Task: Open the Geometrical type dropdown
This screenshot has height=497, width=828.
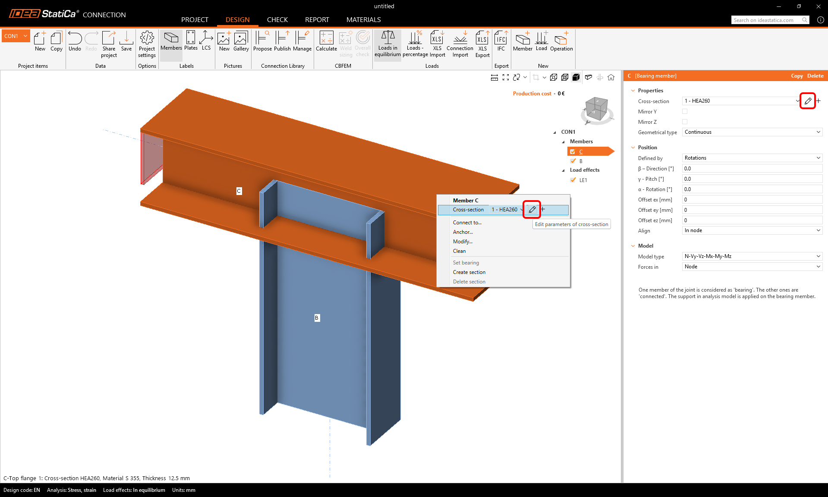Action: 752,132
